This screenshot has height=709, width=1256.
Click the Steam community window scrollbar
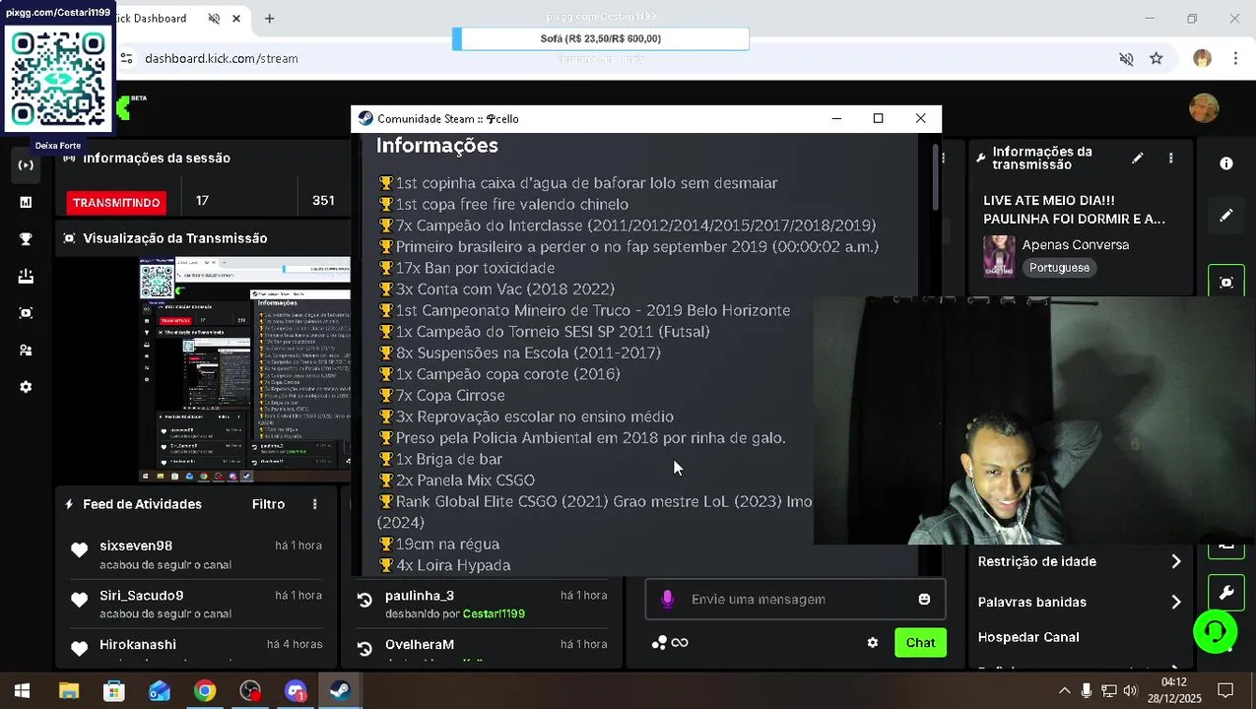936,177
